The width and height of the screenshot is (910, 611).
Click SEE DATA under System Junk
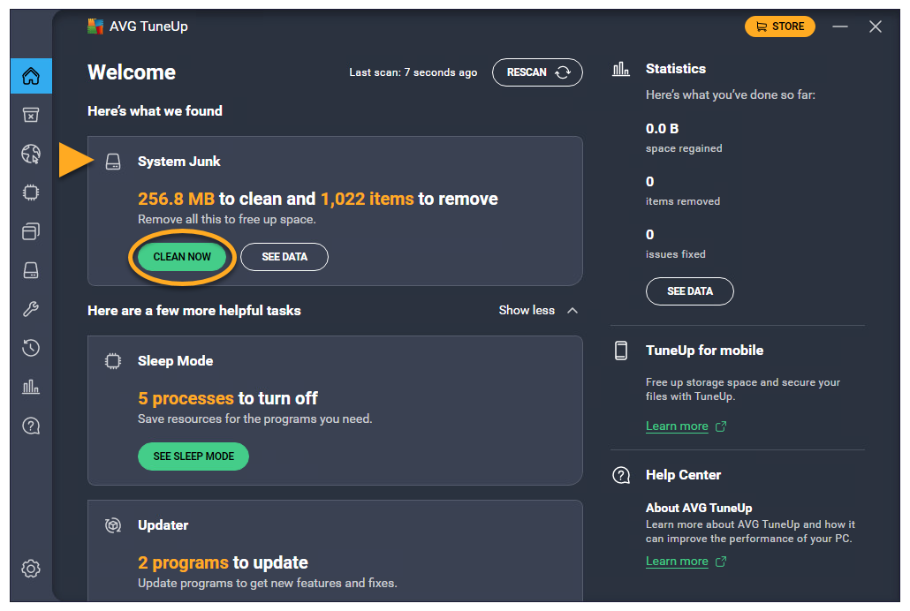(284, 257)
